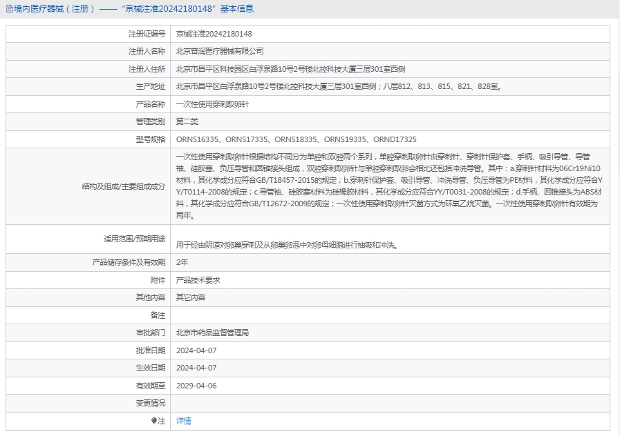Click effective date value in 生效日期 row
620x436 pixels.
point(196,368)
